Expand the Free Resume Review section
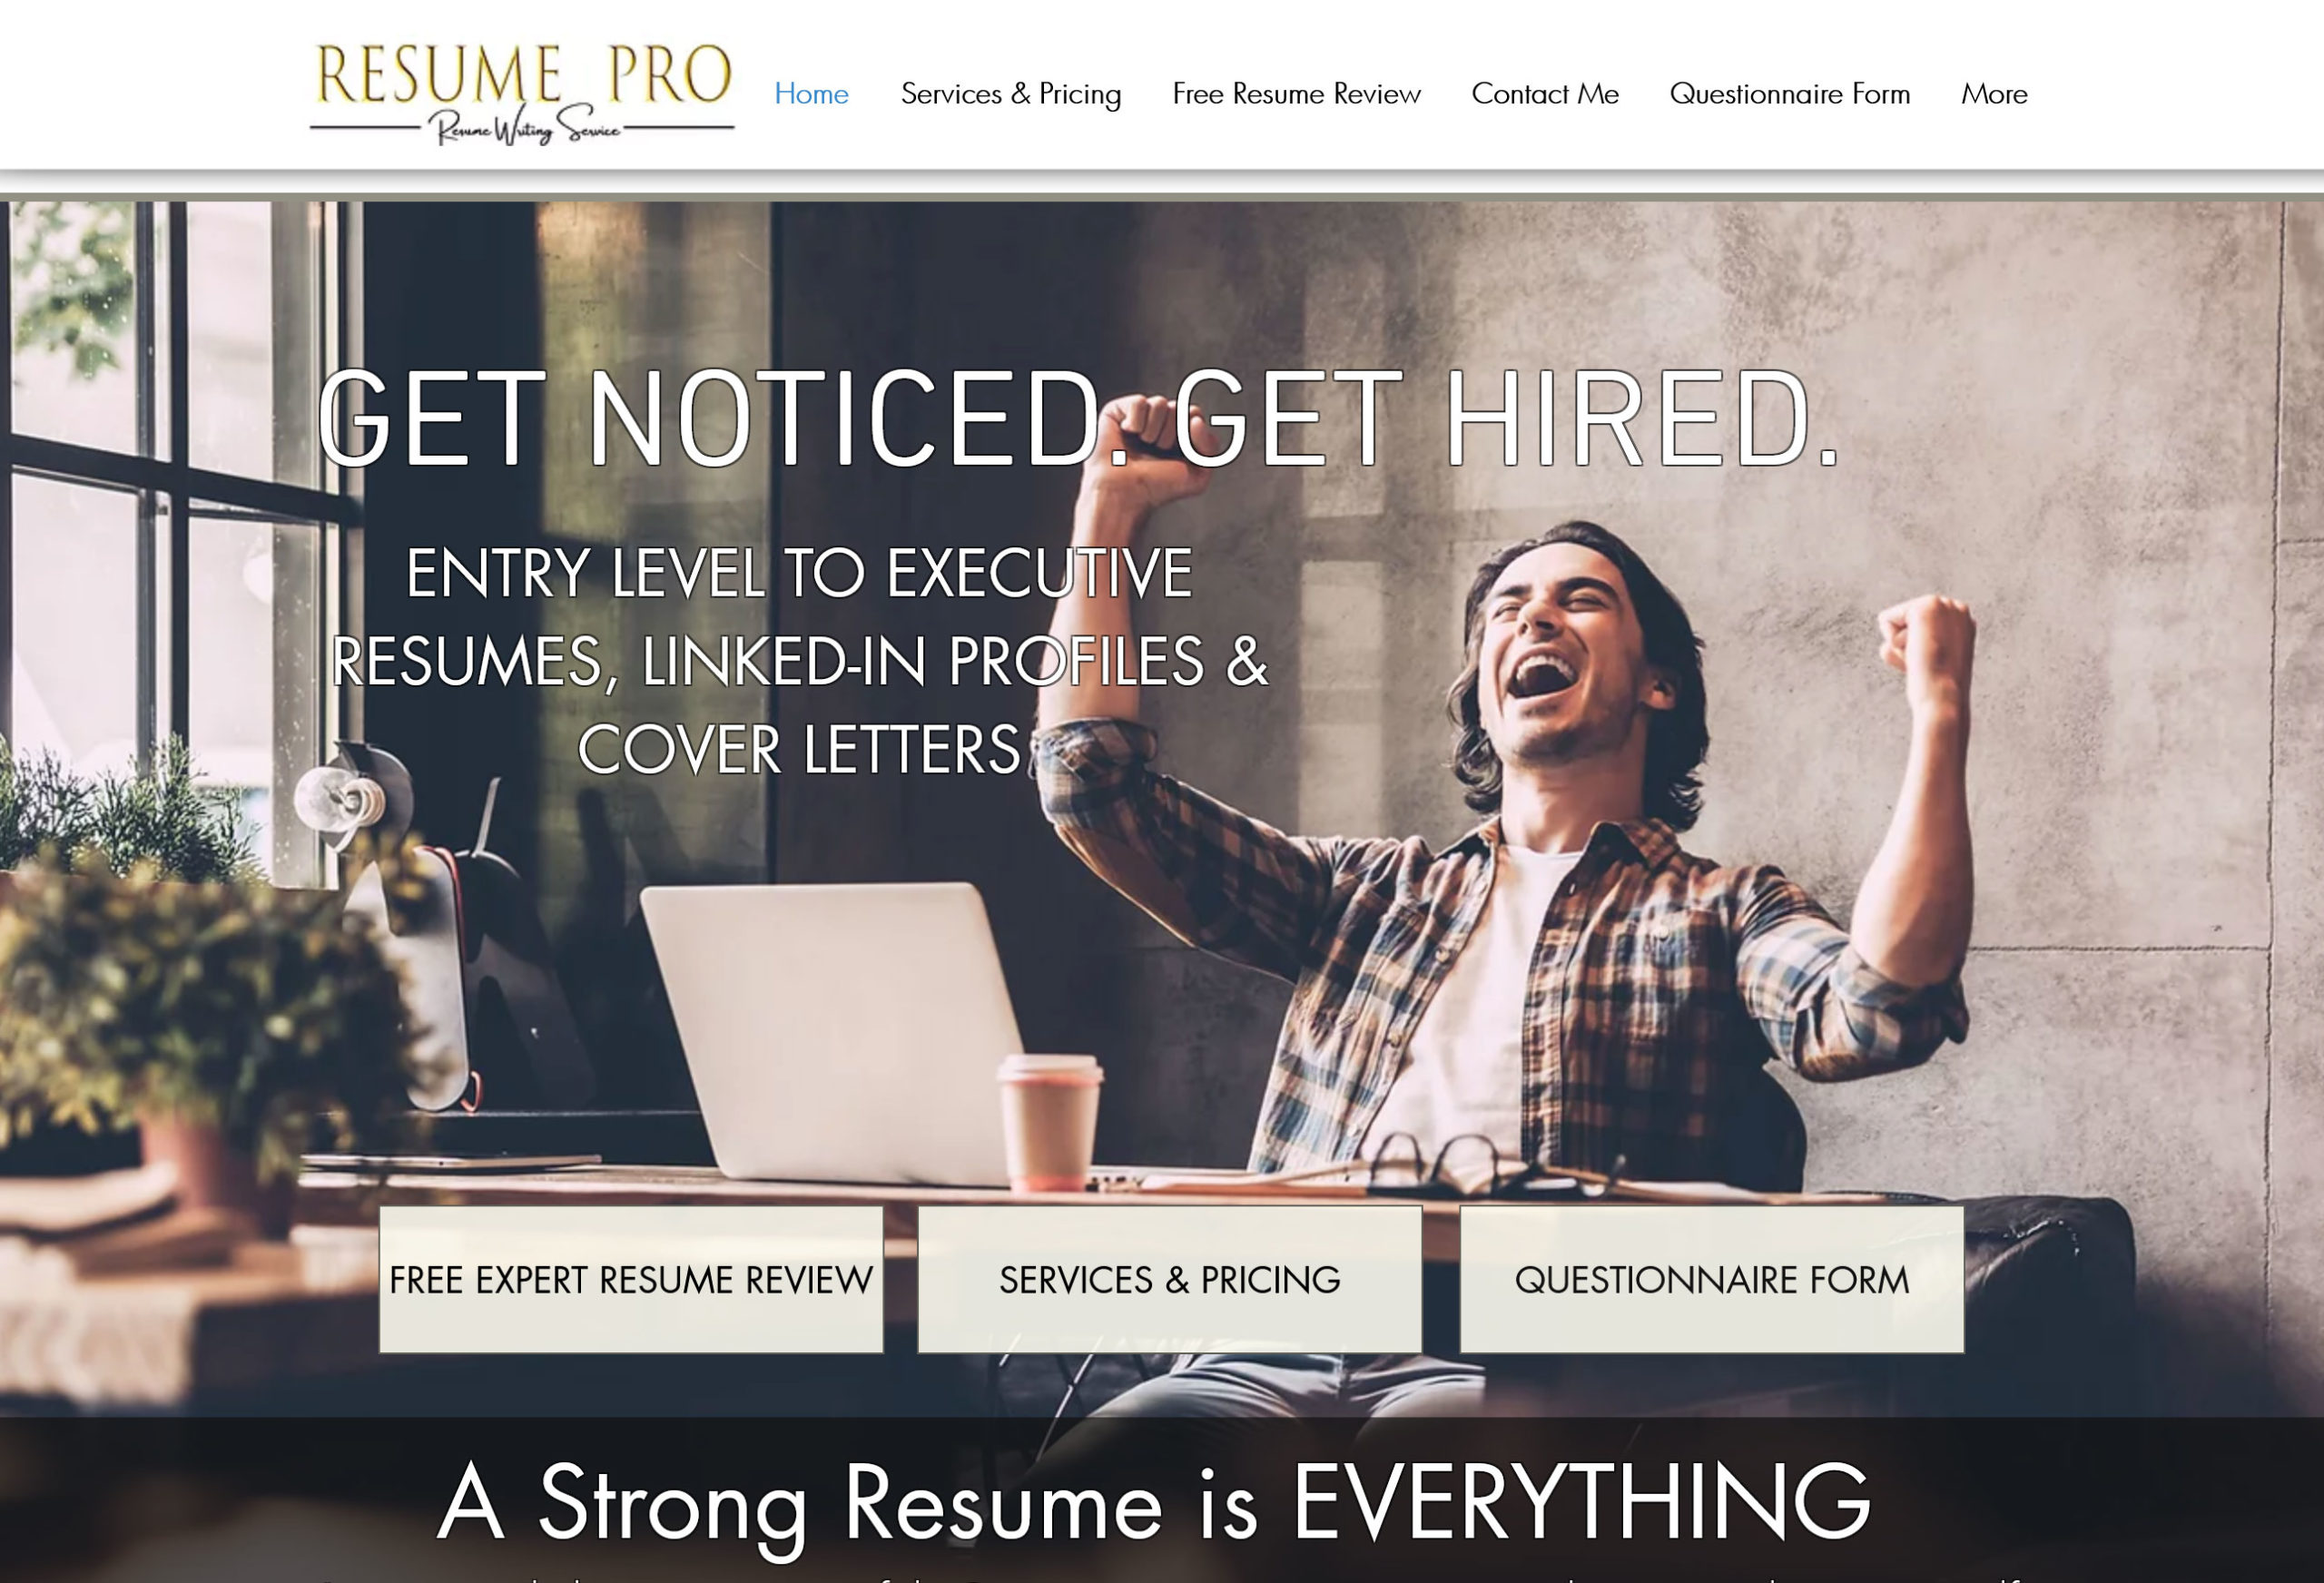Screen dimensions: 2324x1583 tap(1295, 93)
